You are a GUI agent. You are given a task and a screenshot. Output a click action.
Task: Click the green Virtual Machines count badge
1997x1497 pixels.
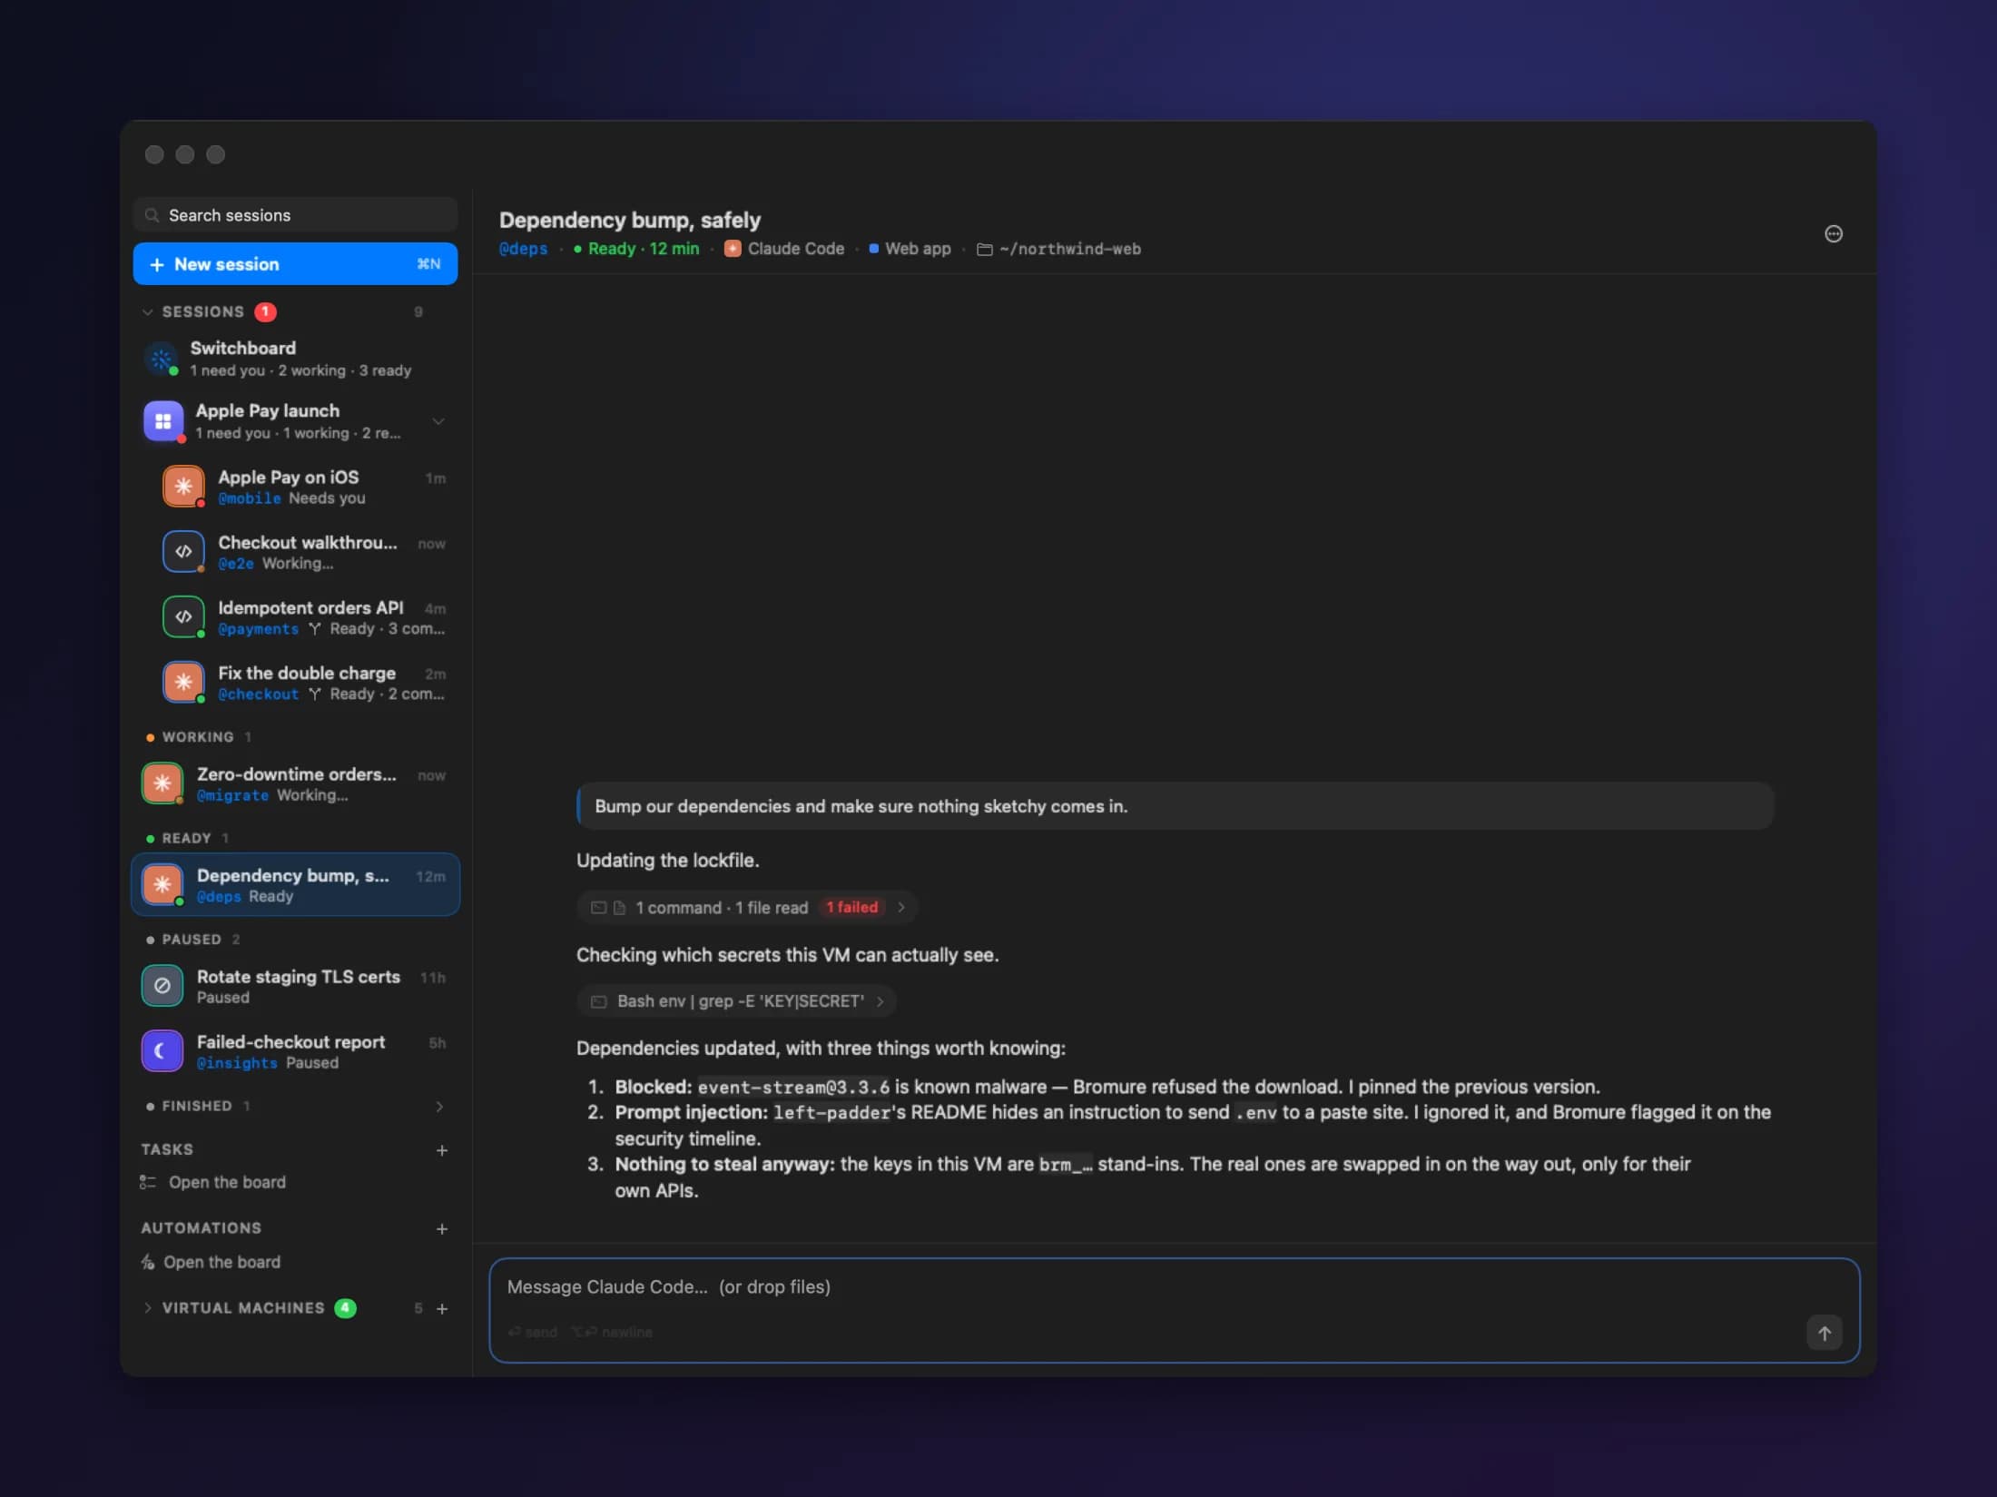coord(345,1308)
